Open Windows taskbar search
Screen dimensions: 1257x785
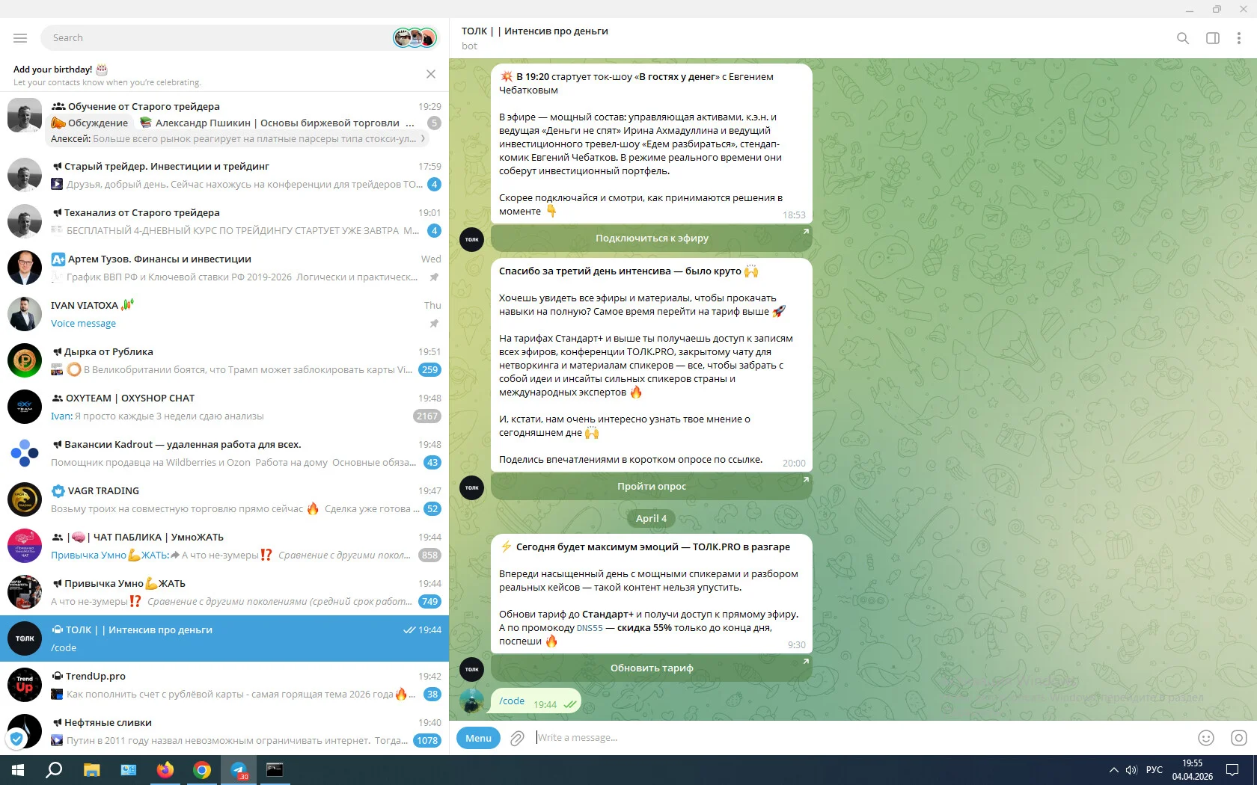[x=54, y=770]
